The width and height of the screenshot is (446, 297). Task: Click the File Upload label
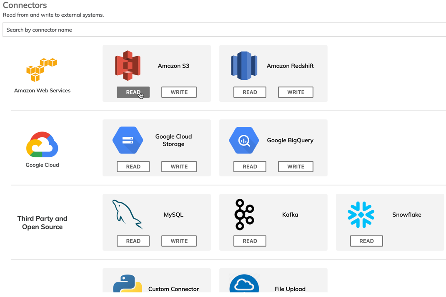pyautogui.click(x=290, y=289)
